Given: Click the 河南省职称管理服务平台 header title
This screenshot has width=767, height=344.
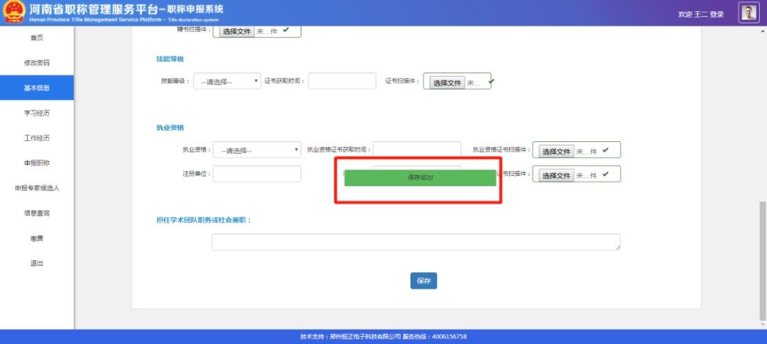Looking at the screenshot, I should pos(95,9).
